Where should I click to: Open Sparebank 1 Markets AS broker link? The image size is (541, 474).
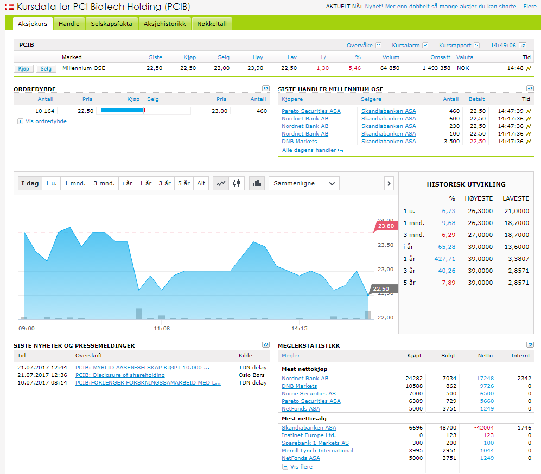(x=315, y=443)
